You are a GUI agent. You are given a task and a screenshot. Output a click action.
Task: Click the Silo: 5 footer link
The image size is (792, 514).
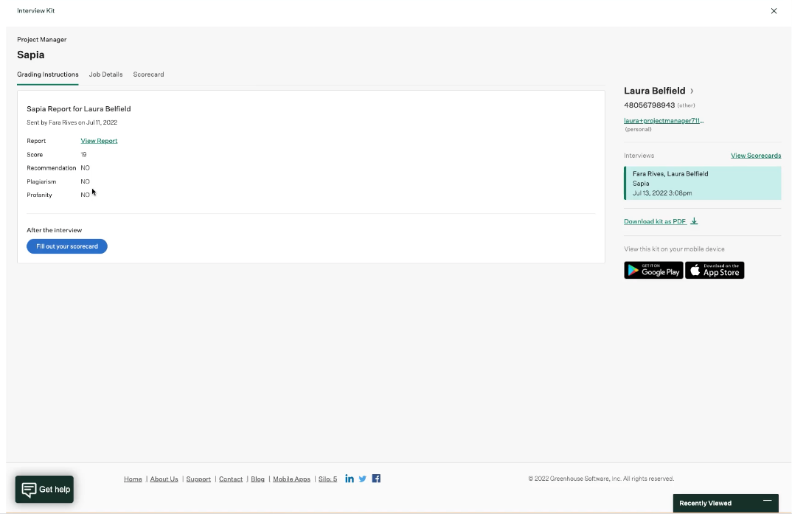328,479
